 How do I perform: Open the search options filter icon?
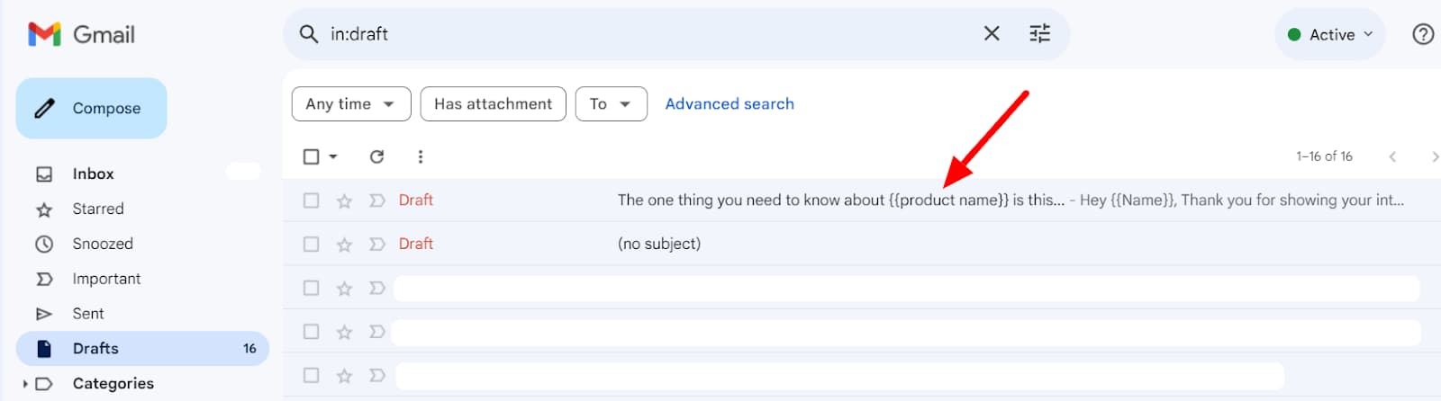pos(1040,33)
